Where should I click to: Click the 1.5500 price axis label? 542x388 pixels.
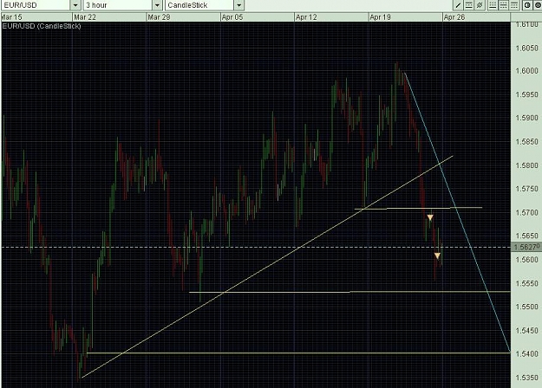(x=526, y=307)
